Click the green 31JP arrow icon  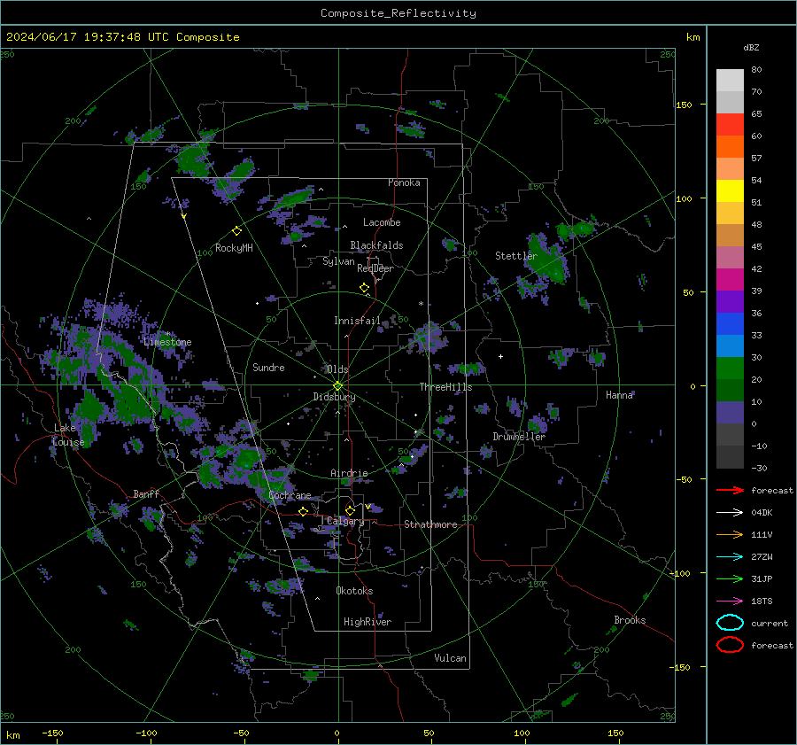click(730, 578)
